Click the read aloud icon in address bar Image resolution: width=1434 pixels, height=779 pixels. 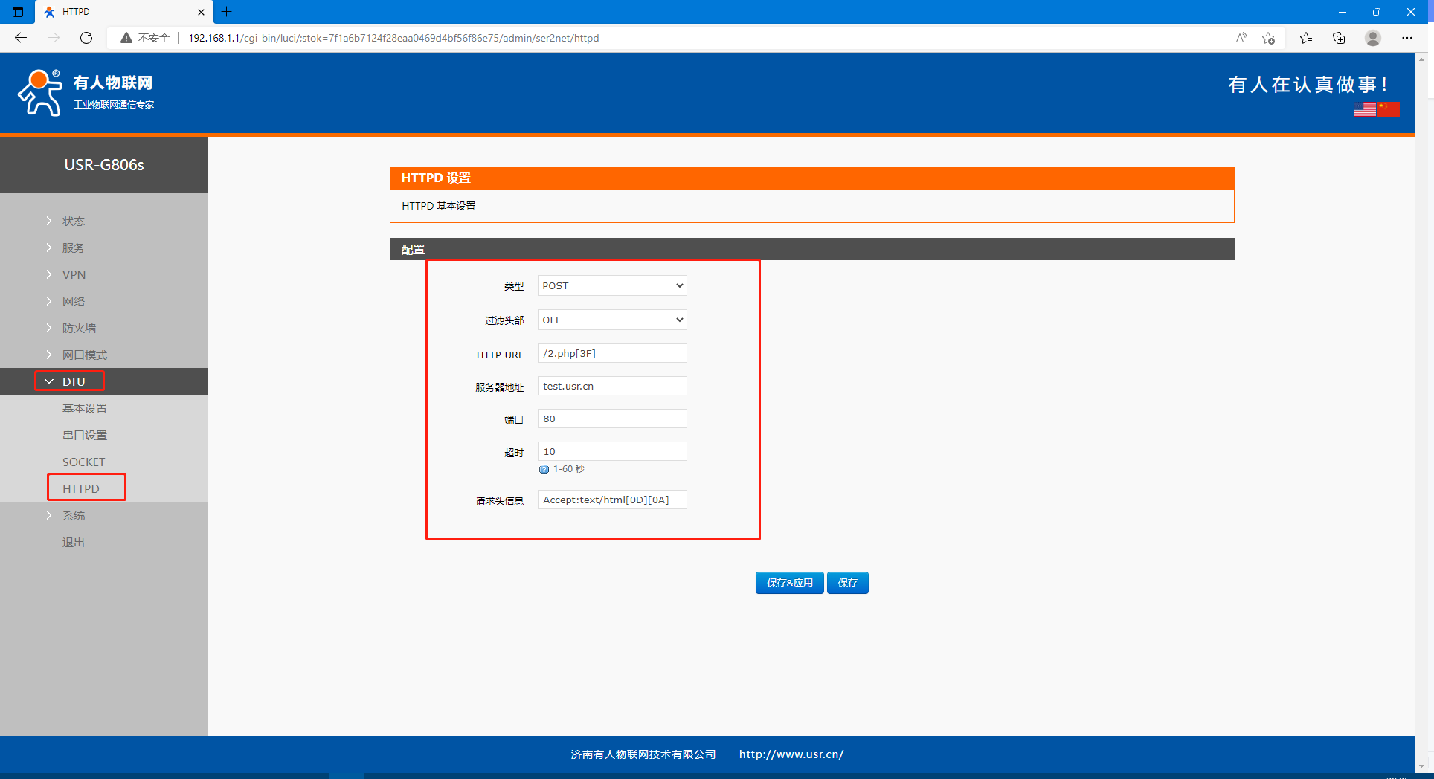point(1241,38)
